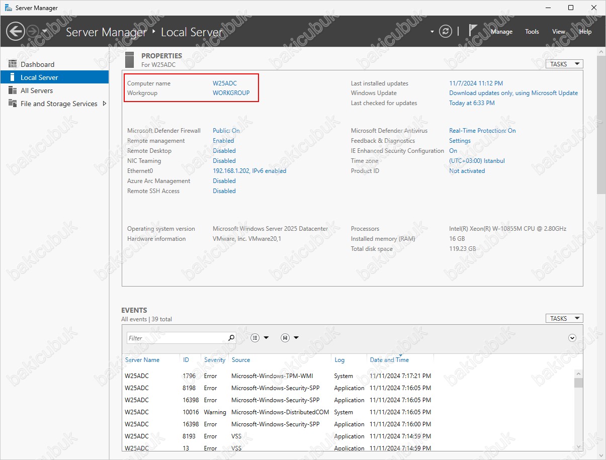Open the Manage menu
This screenshot has width=606, height=460.
pos(501,31)
